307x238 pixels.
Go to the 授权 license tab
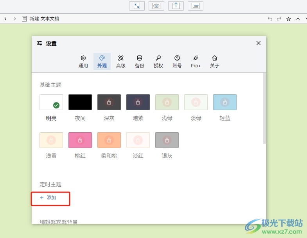(158, 61)
